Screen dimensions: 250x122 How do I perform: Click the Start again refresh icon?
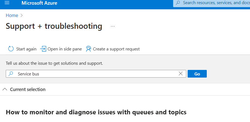click(11, 49)
